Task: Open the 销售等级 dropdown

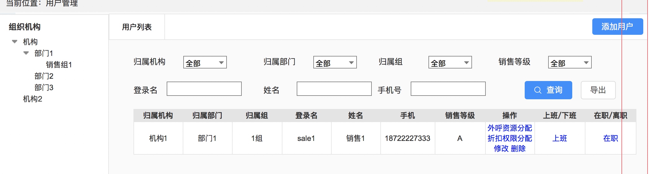Action: [570, 62]
